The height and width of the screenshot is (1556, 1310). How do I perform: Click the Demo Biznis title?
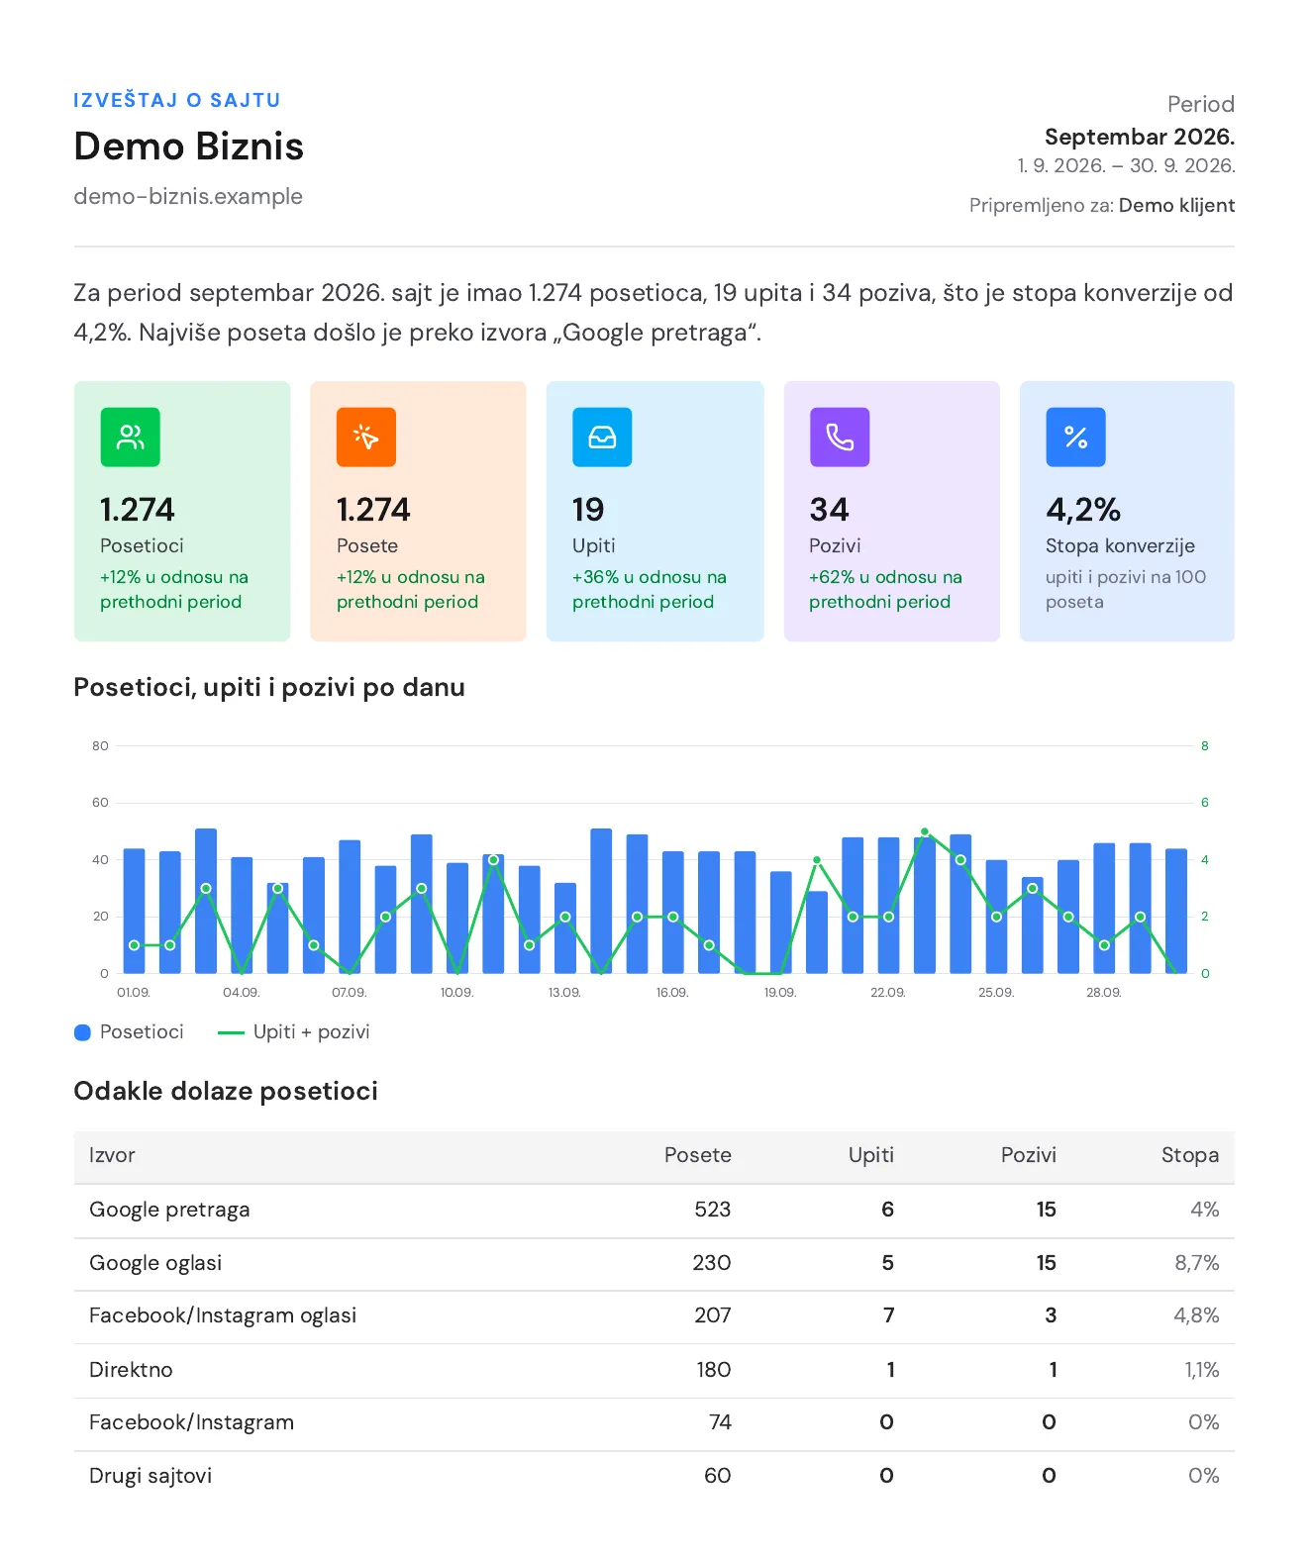click(188, 146)
